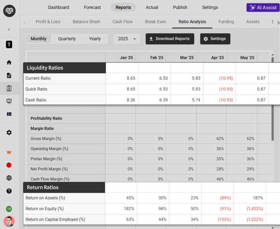The height and width of the screenshot is (229, 280).
Task: Click the orange crown upgrade icon
Action: [9, 152]
